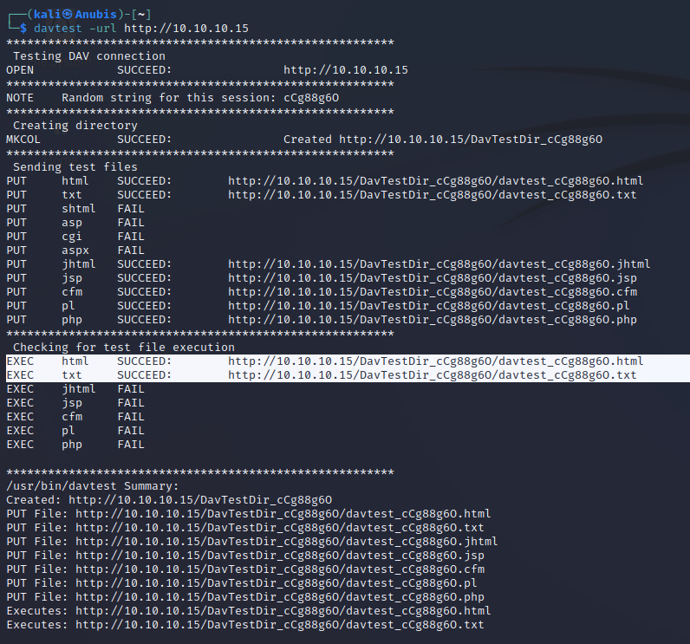The width and height of the screenshot is (690, 644).
Task: Click the /usr/bin/davtest Summary heading
Action: point(92,485)
